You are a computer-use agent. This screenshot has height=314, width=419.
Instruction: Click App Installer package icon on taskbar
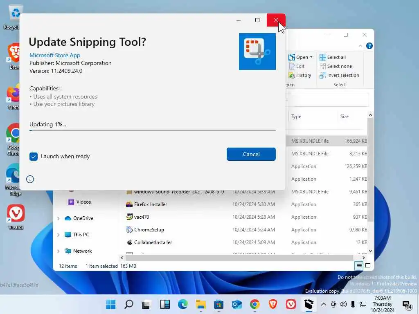(309, 304)
